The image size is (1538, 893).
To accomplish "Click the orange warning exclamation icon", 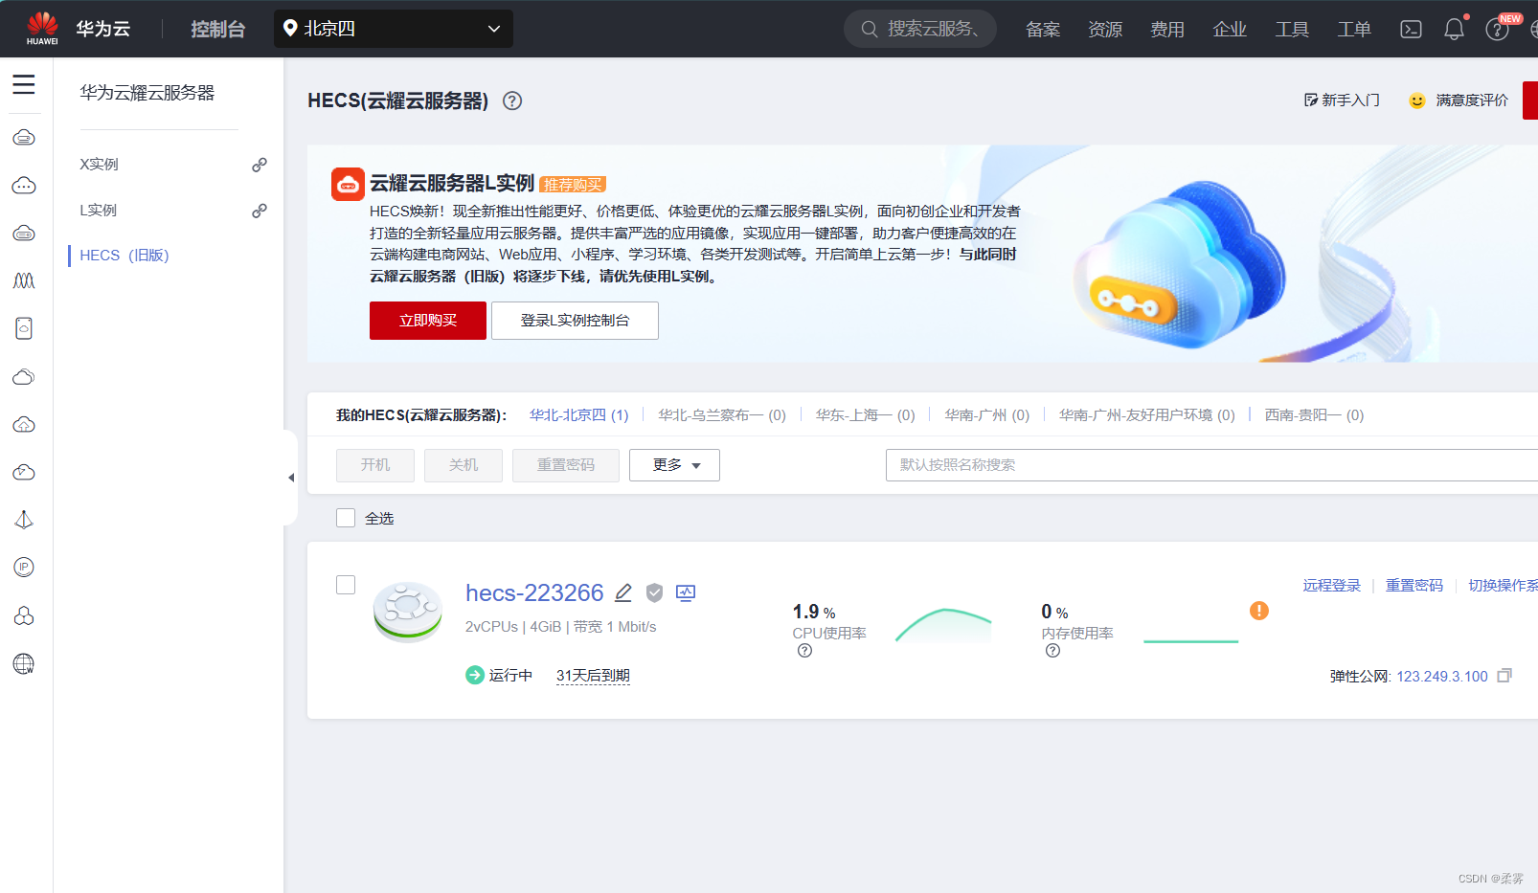I will (x=1259, y=611).
